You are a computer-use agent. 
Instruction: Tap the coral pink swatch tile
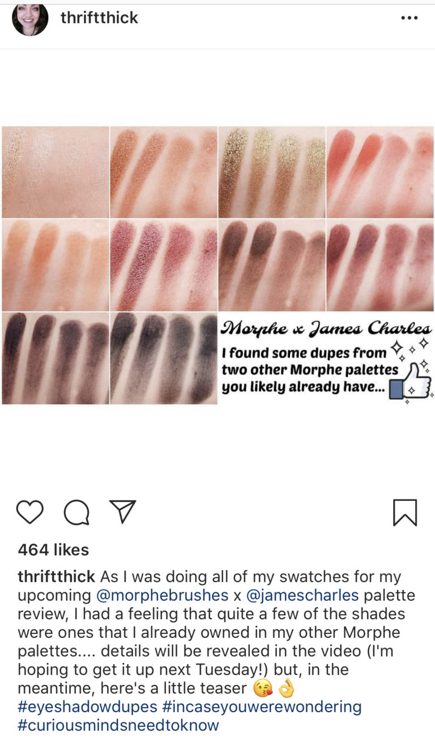click(x=380, y=172)
